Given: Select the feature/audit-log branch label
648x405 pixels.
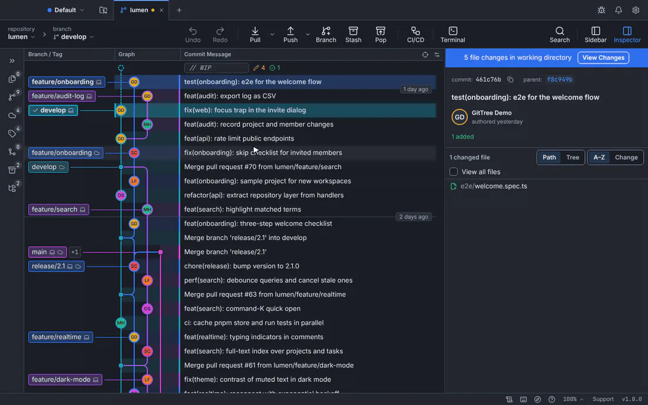Looking at the screenshot, I should 62,96.
